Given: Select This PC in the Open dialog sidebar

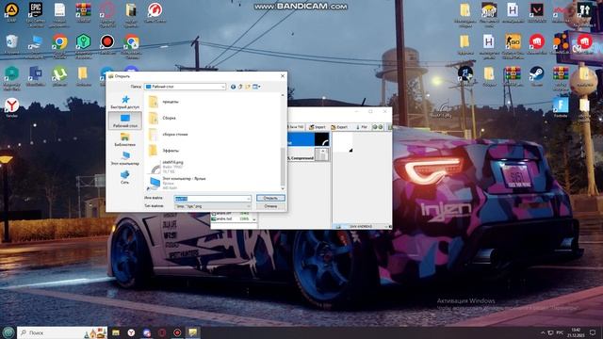Looking at the screenshot, I should tap(125, 158).
